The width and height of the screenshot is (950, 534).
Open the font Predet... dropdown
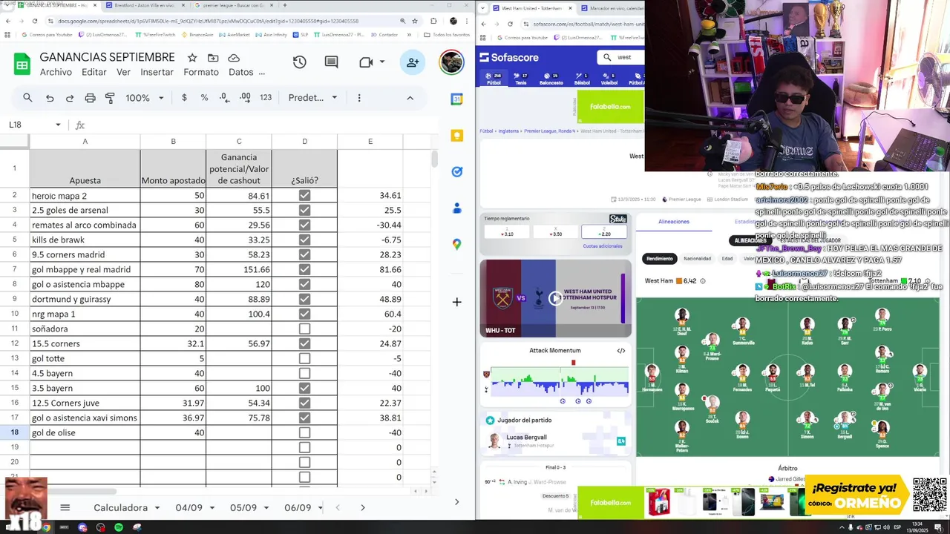pyautogui.click(x=312, y=98)
